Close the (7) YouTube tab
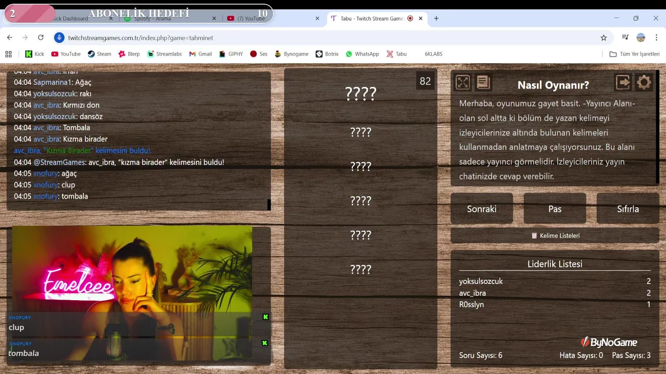Screen dimensions: 666x374 click(x=317, y=18)
